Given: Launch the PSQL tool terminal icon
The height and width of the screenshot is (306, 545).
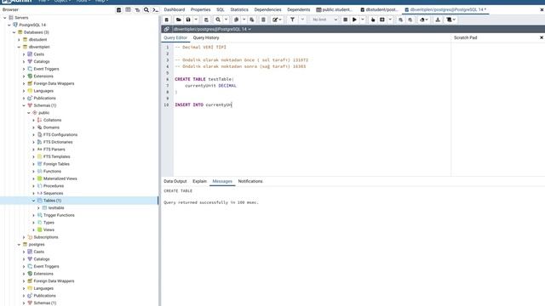Looking at the screenshot, I should click(x=155, y=9).
